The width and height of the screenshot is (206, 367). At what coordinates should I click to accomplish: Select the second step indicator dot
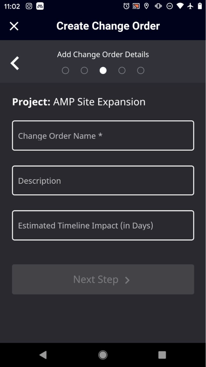click(84, 71)
